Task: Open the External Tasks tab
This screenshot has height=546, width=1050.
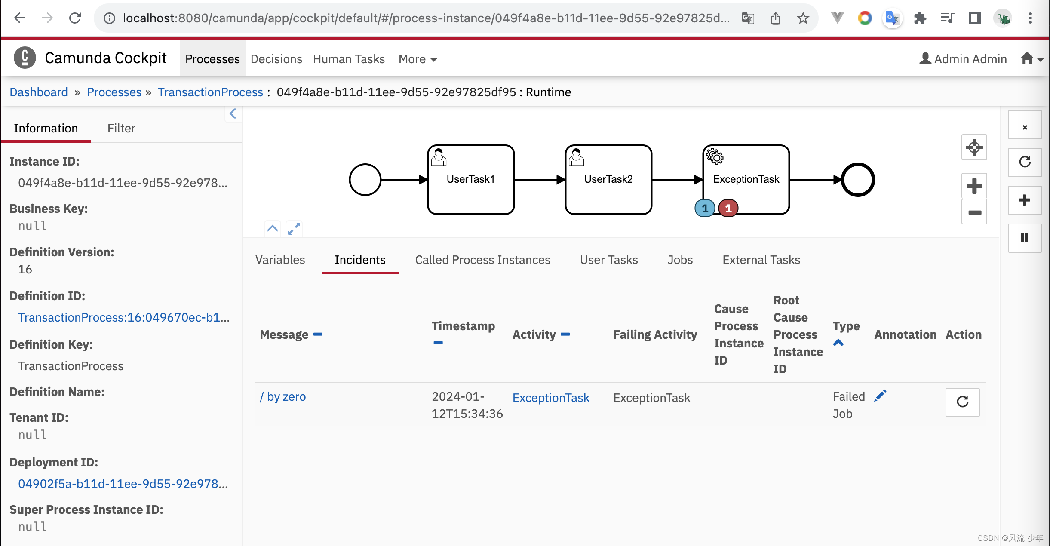Action: (x=761, y=260)
